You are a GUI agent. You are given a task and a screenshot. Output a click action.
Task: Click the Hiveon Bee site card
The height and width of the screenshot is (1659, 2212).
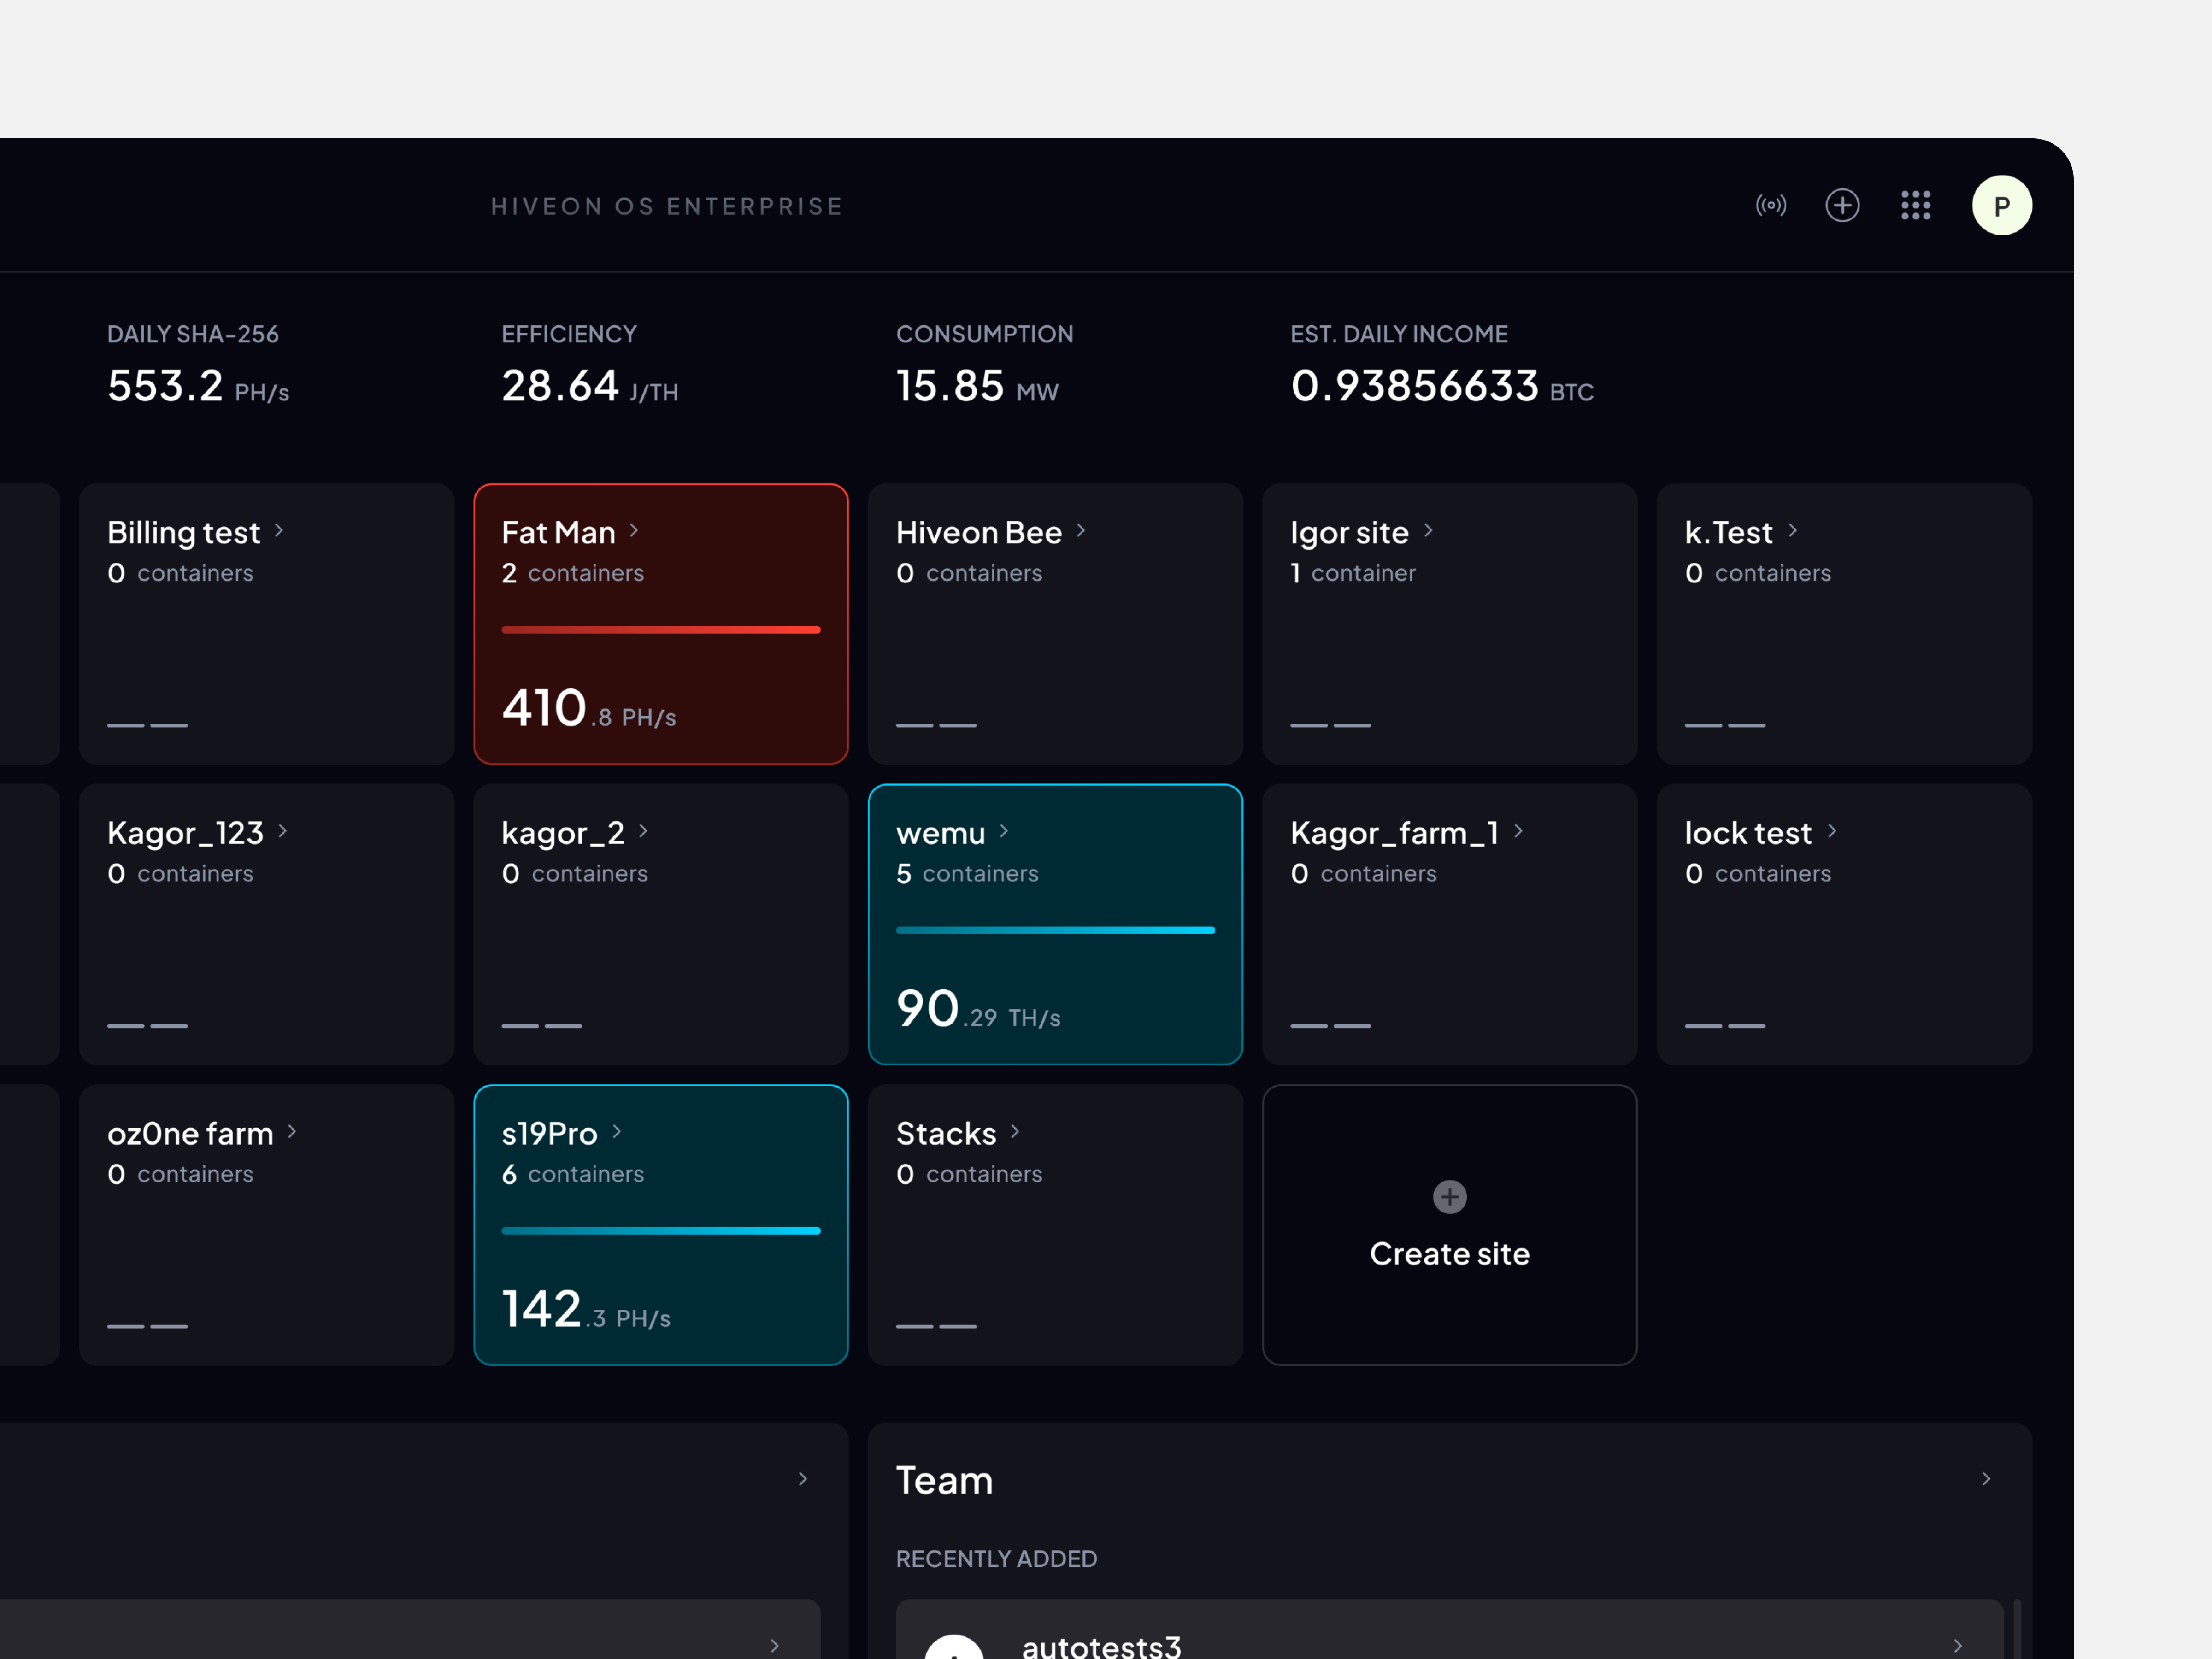click(1055, 623)
